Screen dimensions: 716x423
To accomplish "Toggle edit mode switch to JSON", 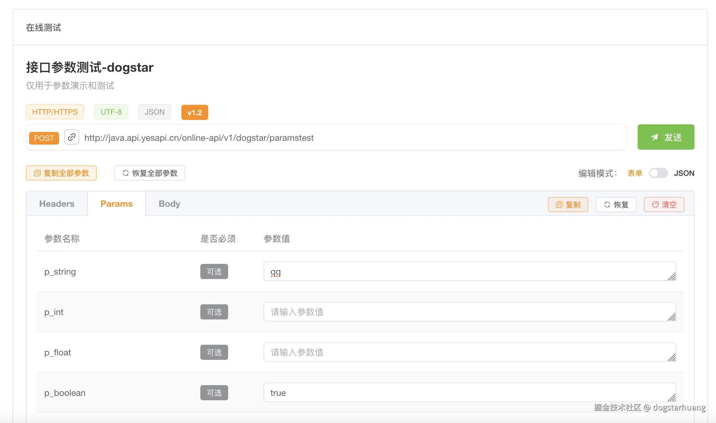I will (658, 173).
